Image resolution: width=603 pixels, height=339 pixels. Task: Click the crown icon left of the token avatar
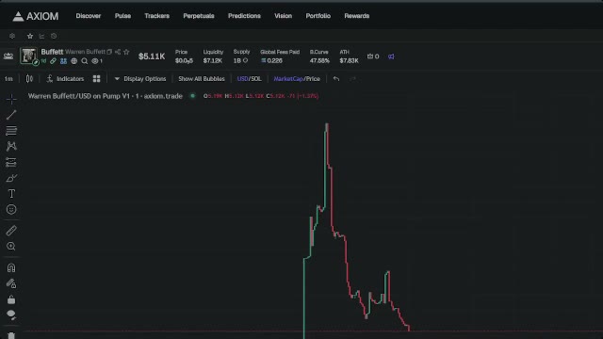pyautogui.click(x=8, y=56)
